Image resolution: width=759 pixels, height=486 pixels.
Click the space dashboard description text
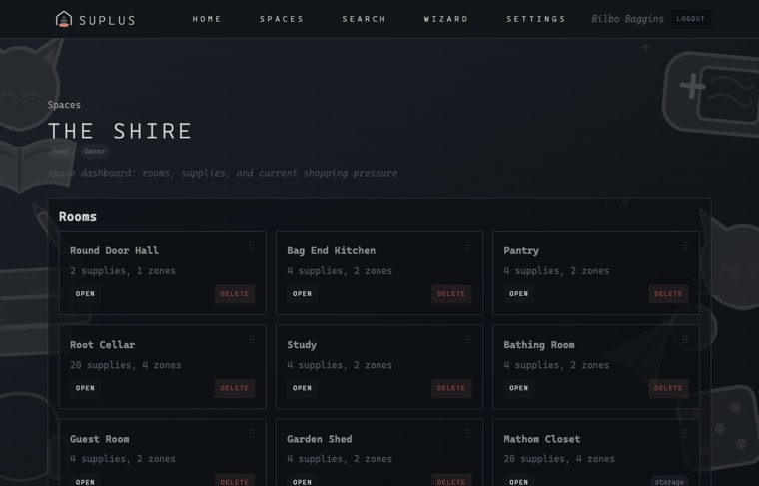pyautogui.click(x=222, y=173)
